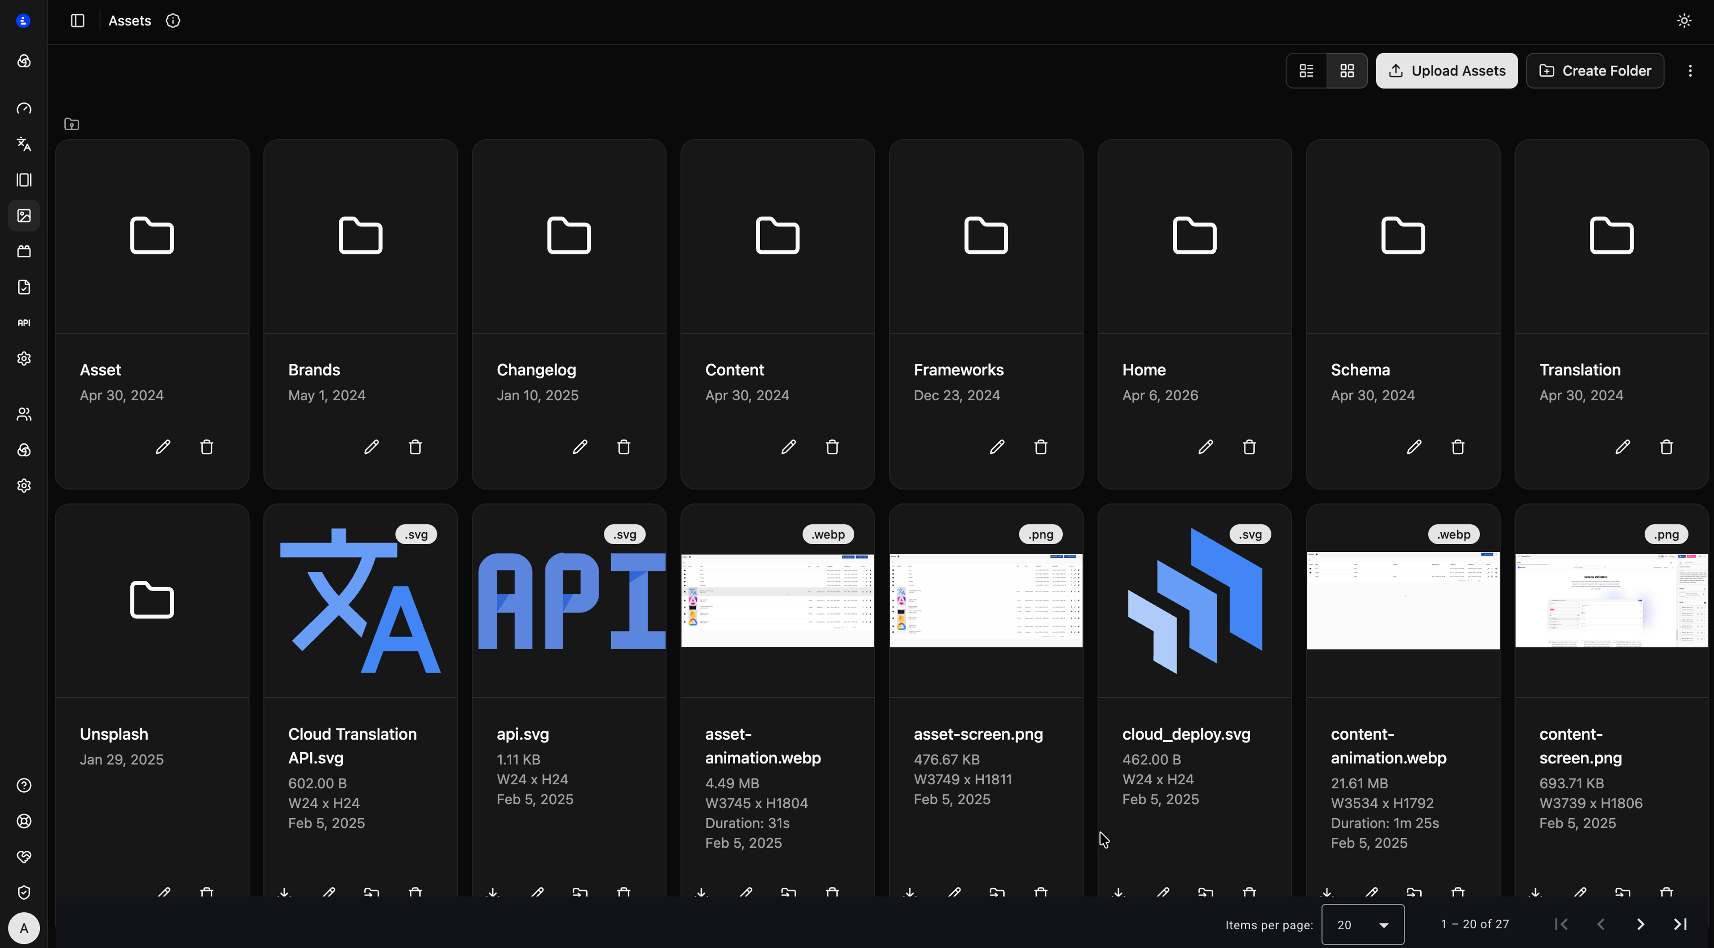Click the asset-screen.png file name
This screenshot has width=1714, height=948.
point(978,734)
